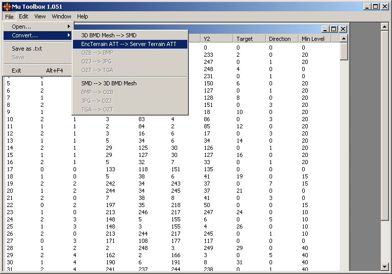
Task: Click value 171 in row 27
Action: click(110, 241)
